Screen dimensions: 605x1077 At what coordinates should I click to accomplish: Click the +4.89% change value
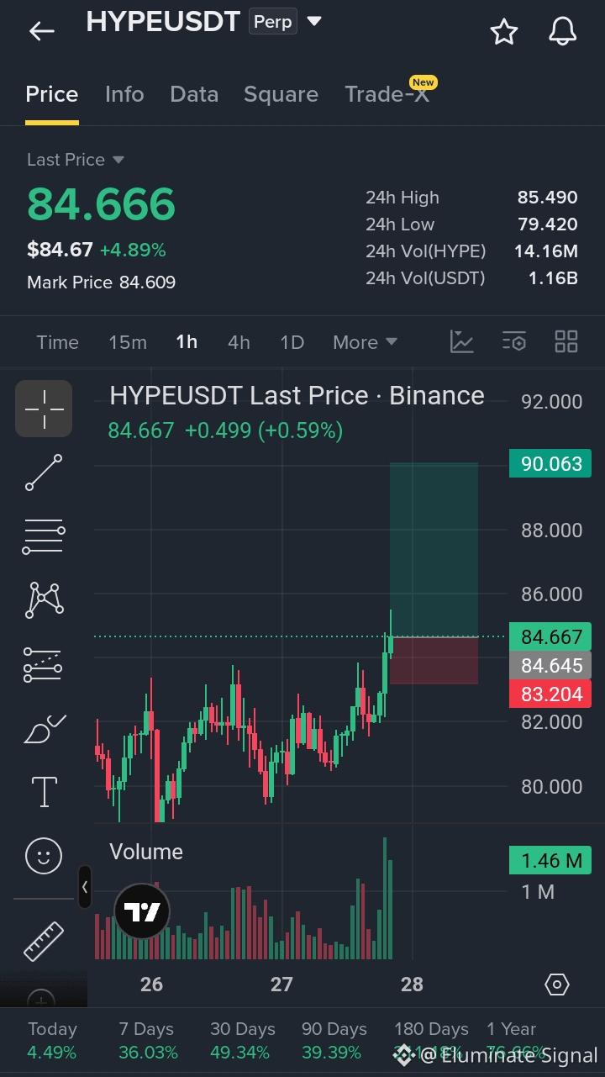click(x=133, y=250)
